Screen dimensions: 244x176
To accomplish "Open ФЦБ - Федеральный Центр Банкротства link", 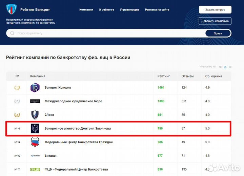I will [x=76, y=169].
